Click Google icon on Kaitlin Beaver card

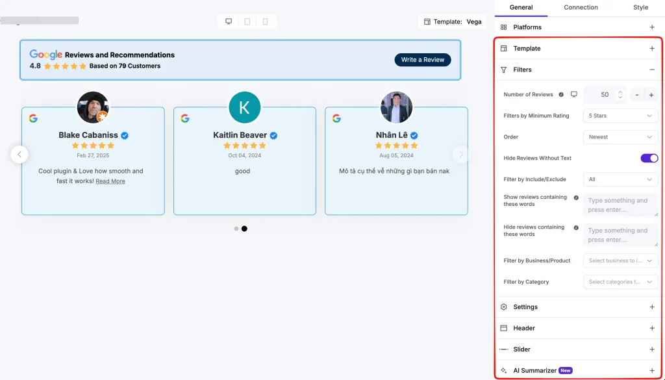tap(185, 118)
